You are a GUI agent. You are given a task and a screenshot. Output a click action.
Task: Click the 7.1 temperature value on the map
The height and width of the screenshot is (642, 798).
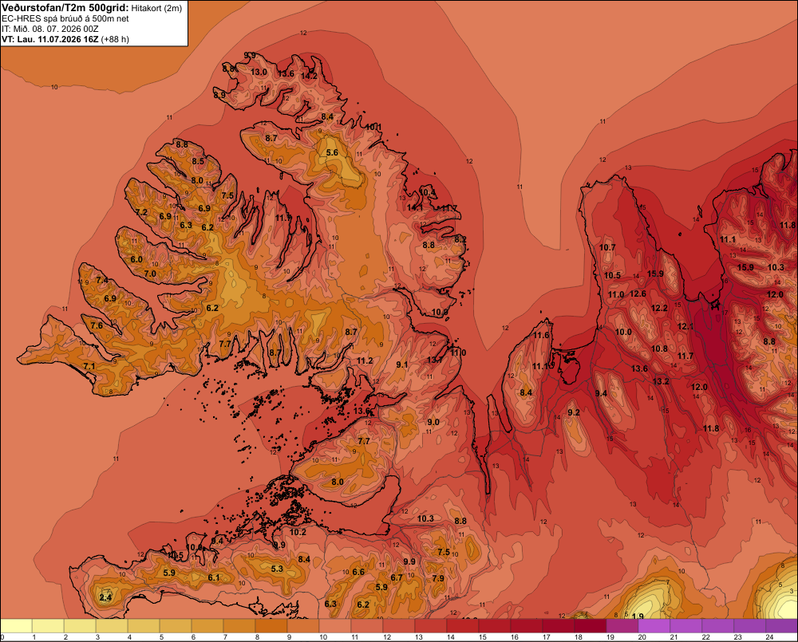coord(89,366)
